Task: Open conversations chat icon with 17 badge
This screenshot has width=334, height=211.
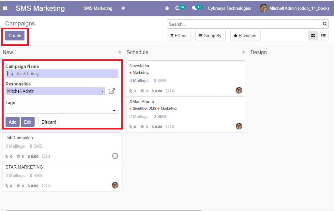Action: 197,8
